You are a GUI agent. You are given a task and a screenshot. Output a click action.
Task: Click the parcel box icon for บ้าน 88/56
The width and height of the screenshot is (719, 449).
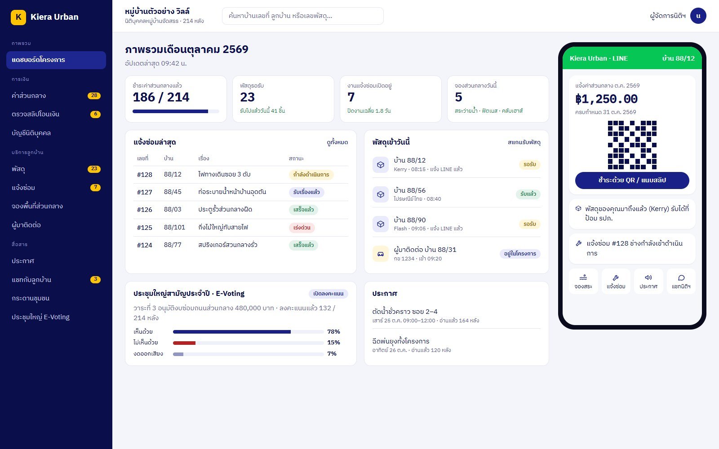pos(381,194)
